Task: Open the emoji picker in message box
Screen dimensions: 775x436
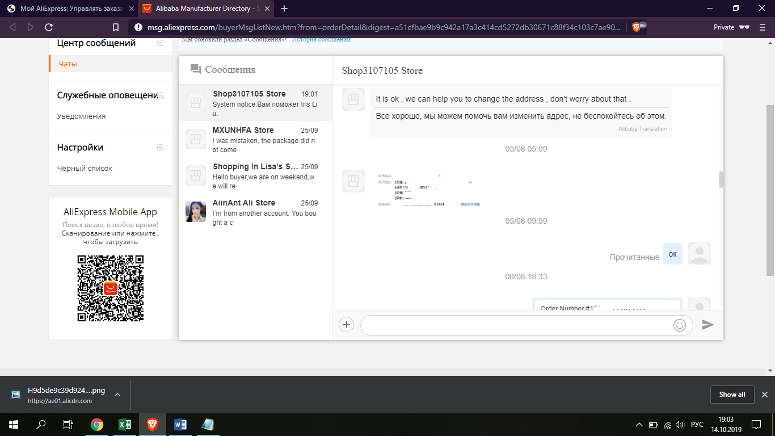Action: click(679, 325)
